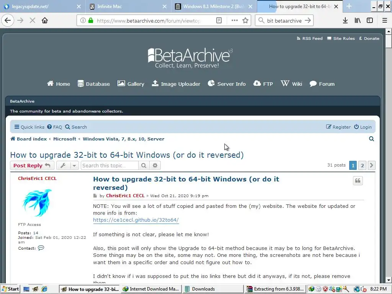Image resolution: width=392 pixels, height=294 pixels.
Task: Click the 'bit betaarchive' search box
Action: pyautogui.click(x=284, y=21)
